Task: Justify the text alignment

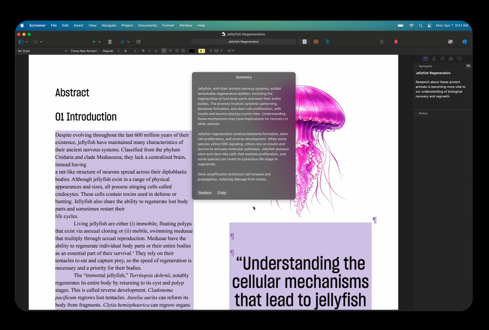Action: coord(183,51)
